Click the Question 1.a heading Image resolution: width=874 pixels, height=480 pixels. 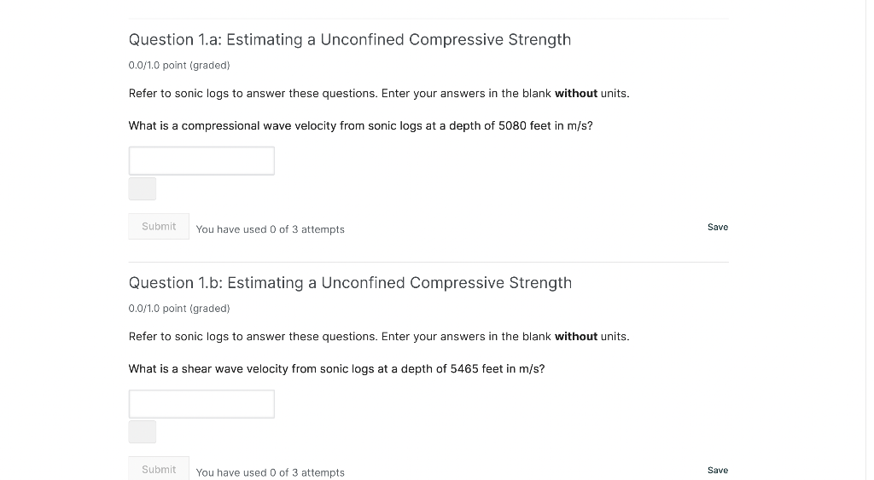point(349,40)
